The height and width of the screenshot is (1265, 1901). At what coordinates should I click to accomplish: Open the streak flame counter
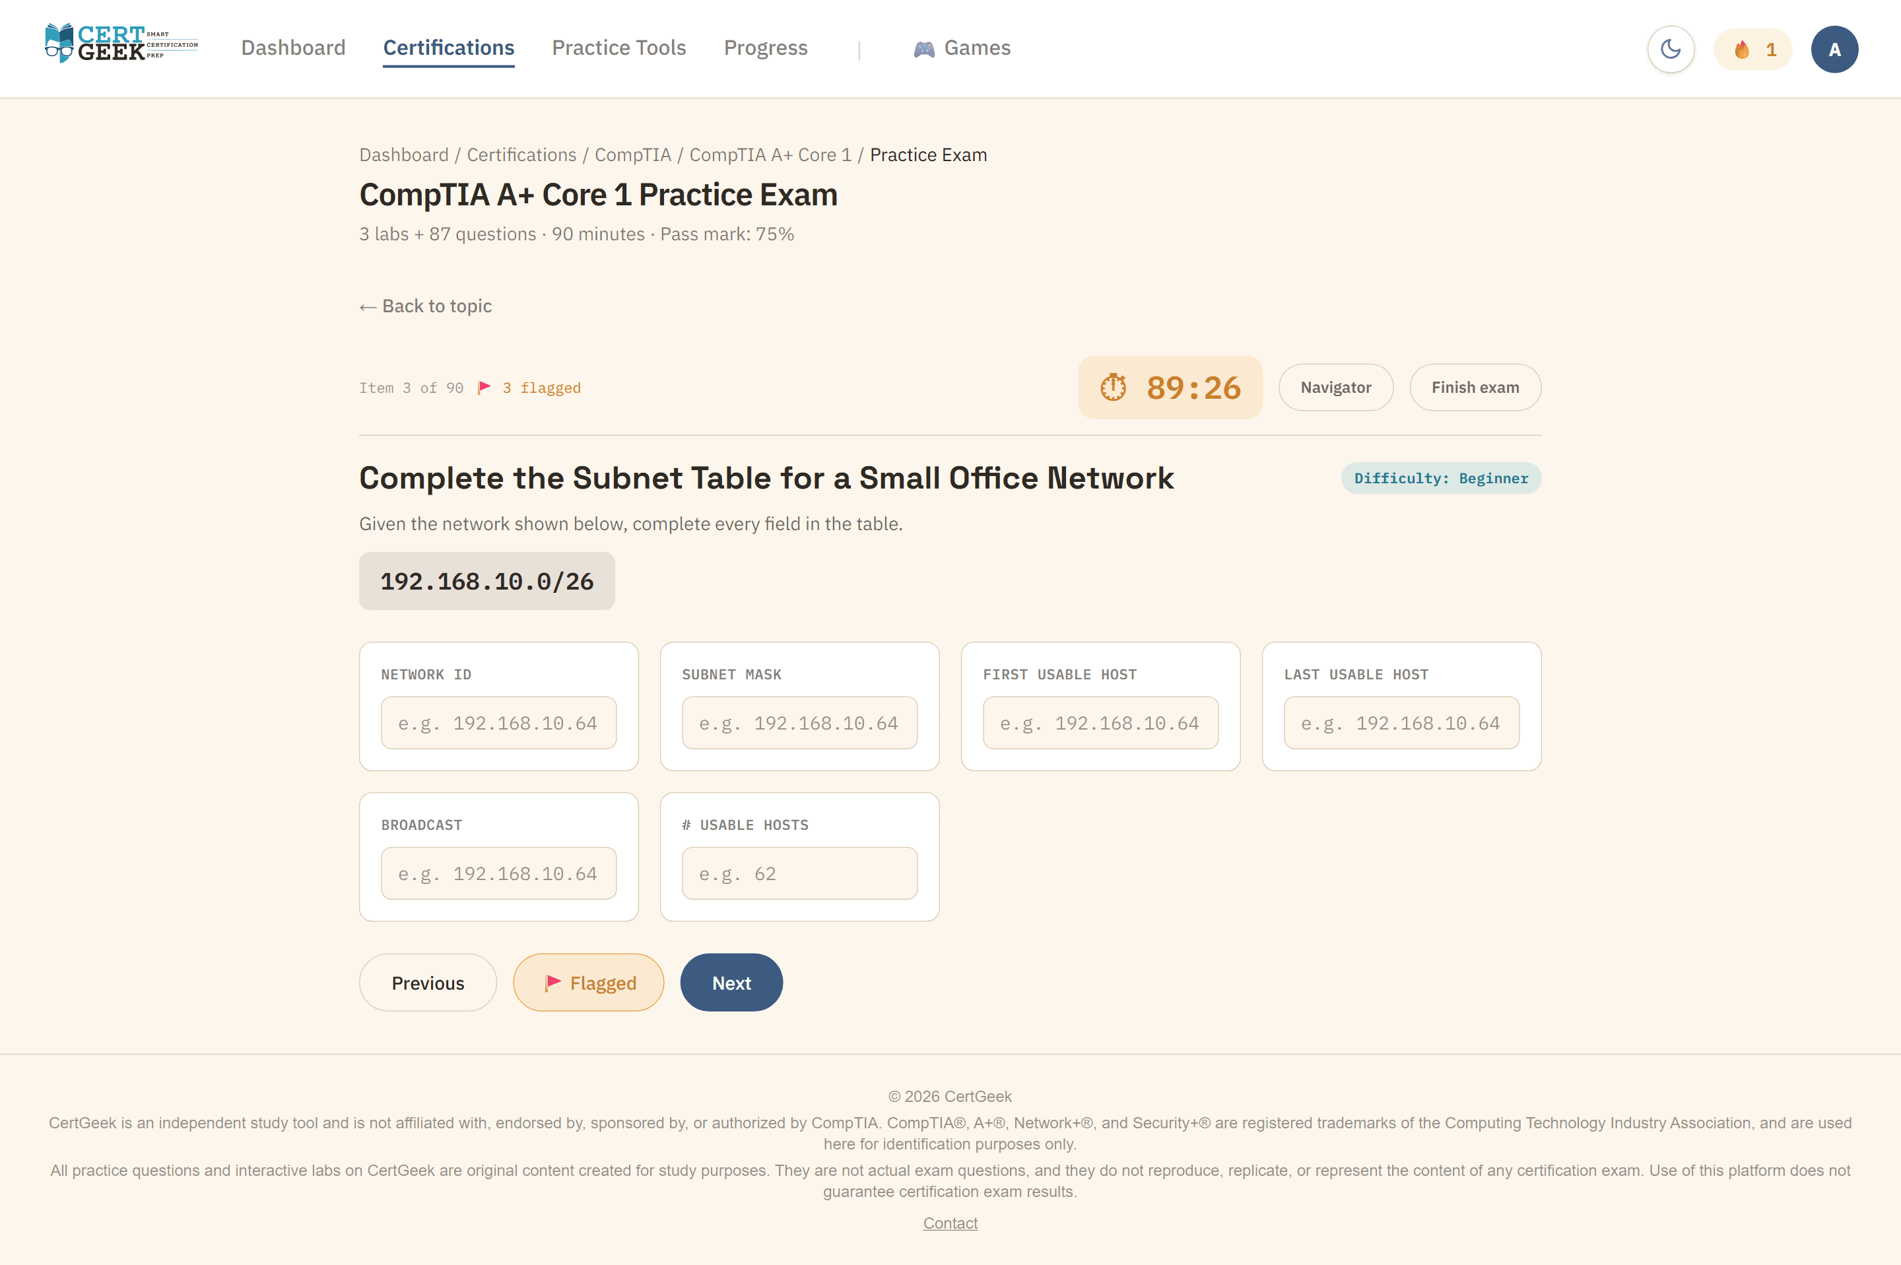pos(1752,50)
